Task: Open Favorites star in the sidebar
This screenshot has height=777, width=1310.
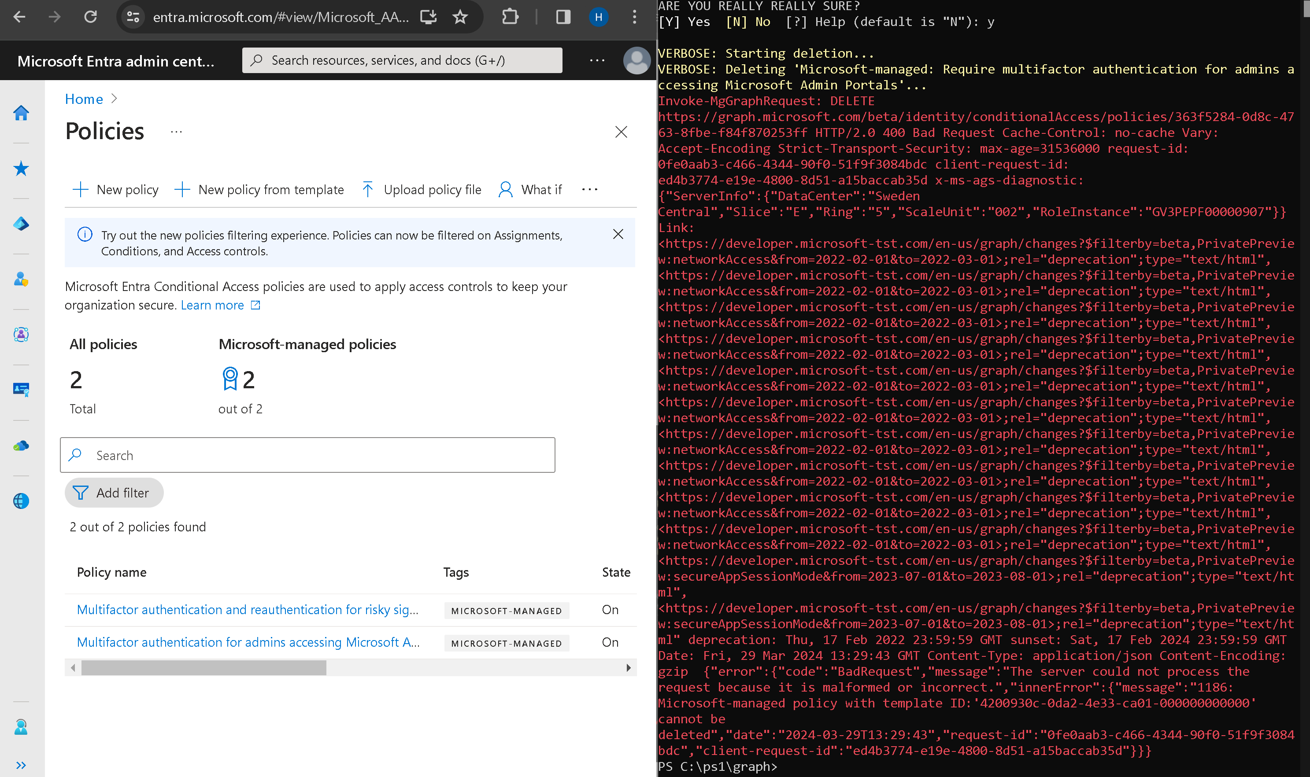Action: pyautogui.click(x=21, y=169)
